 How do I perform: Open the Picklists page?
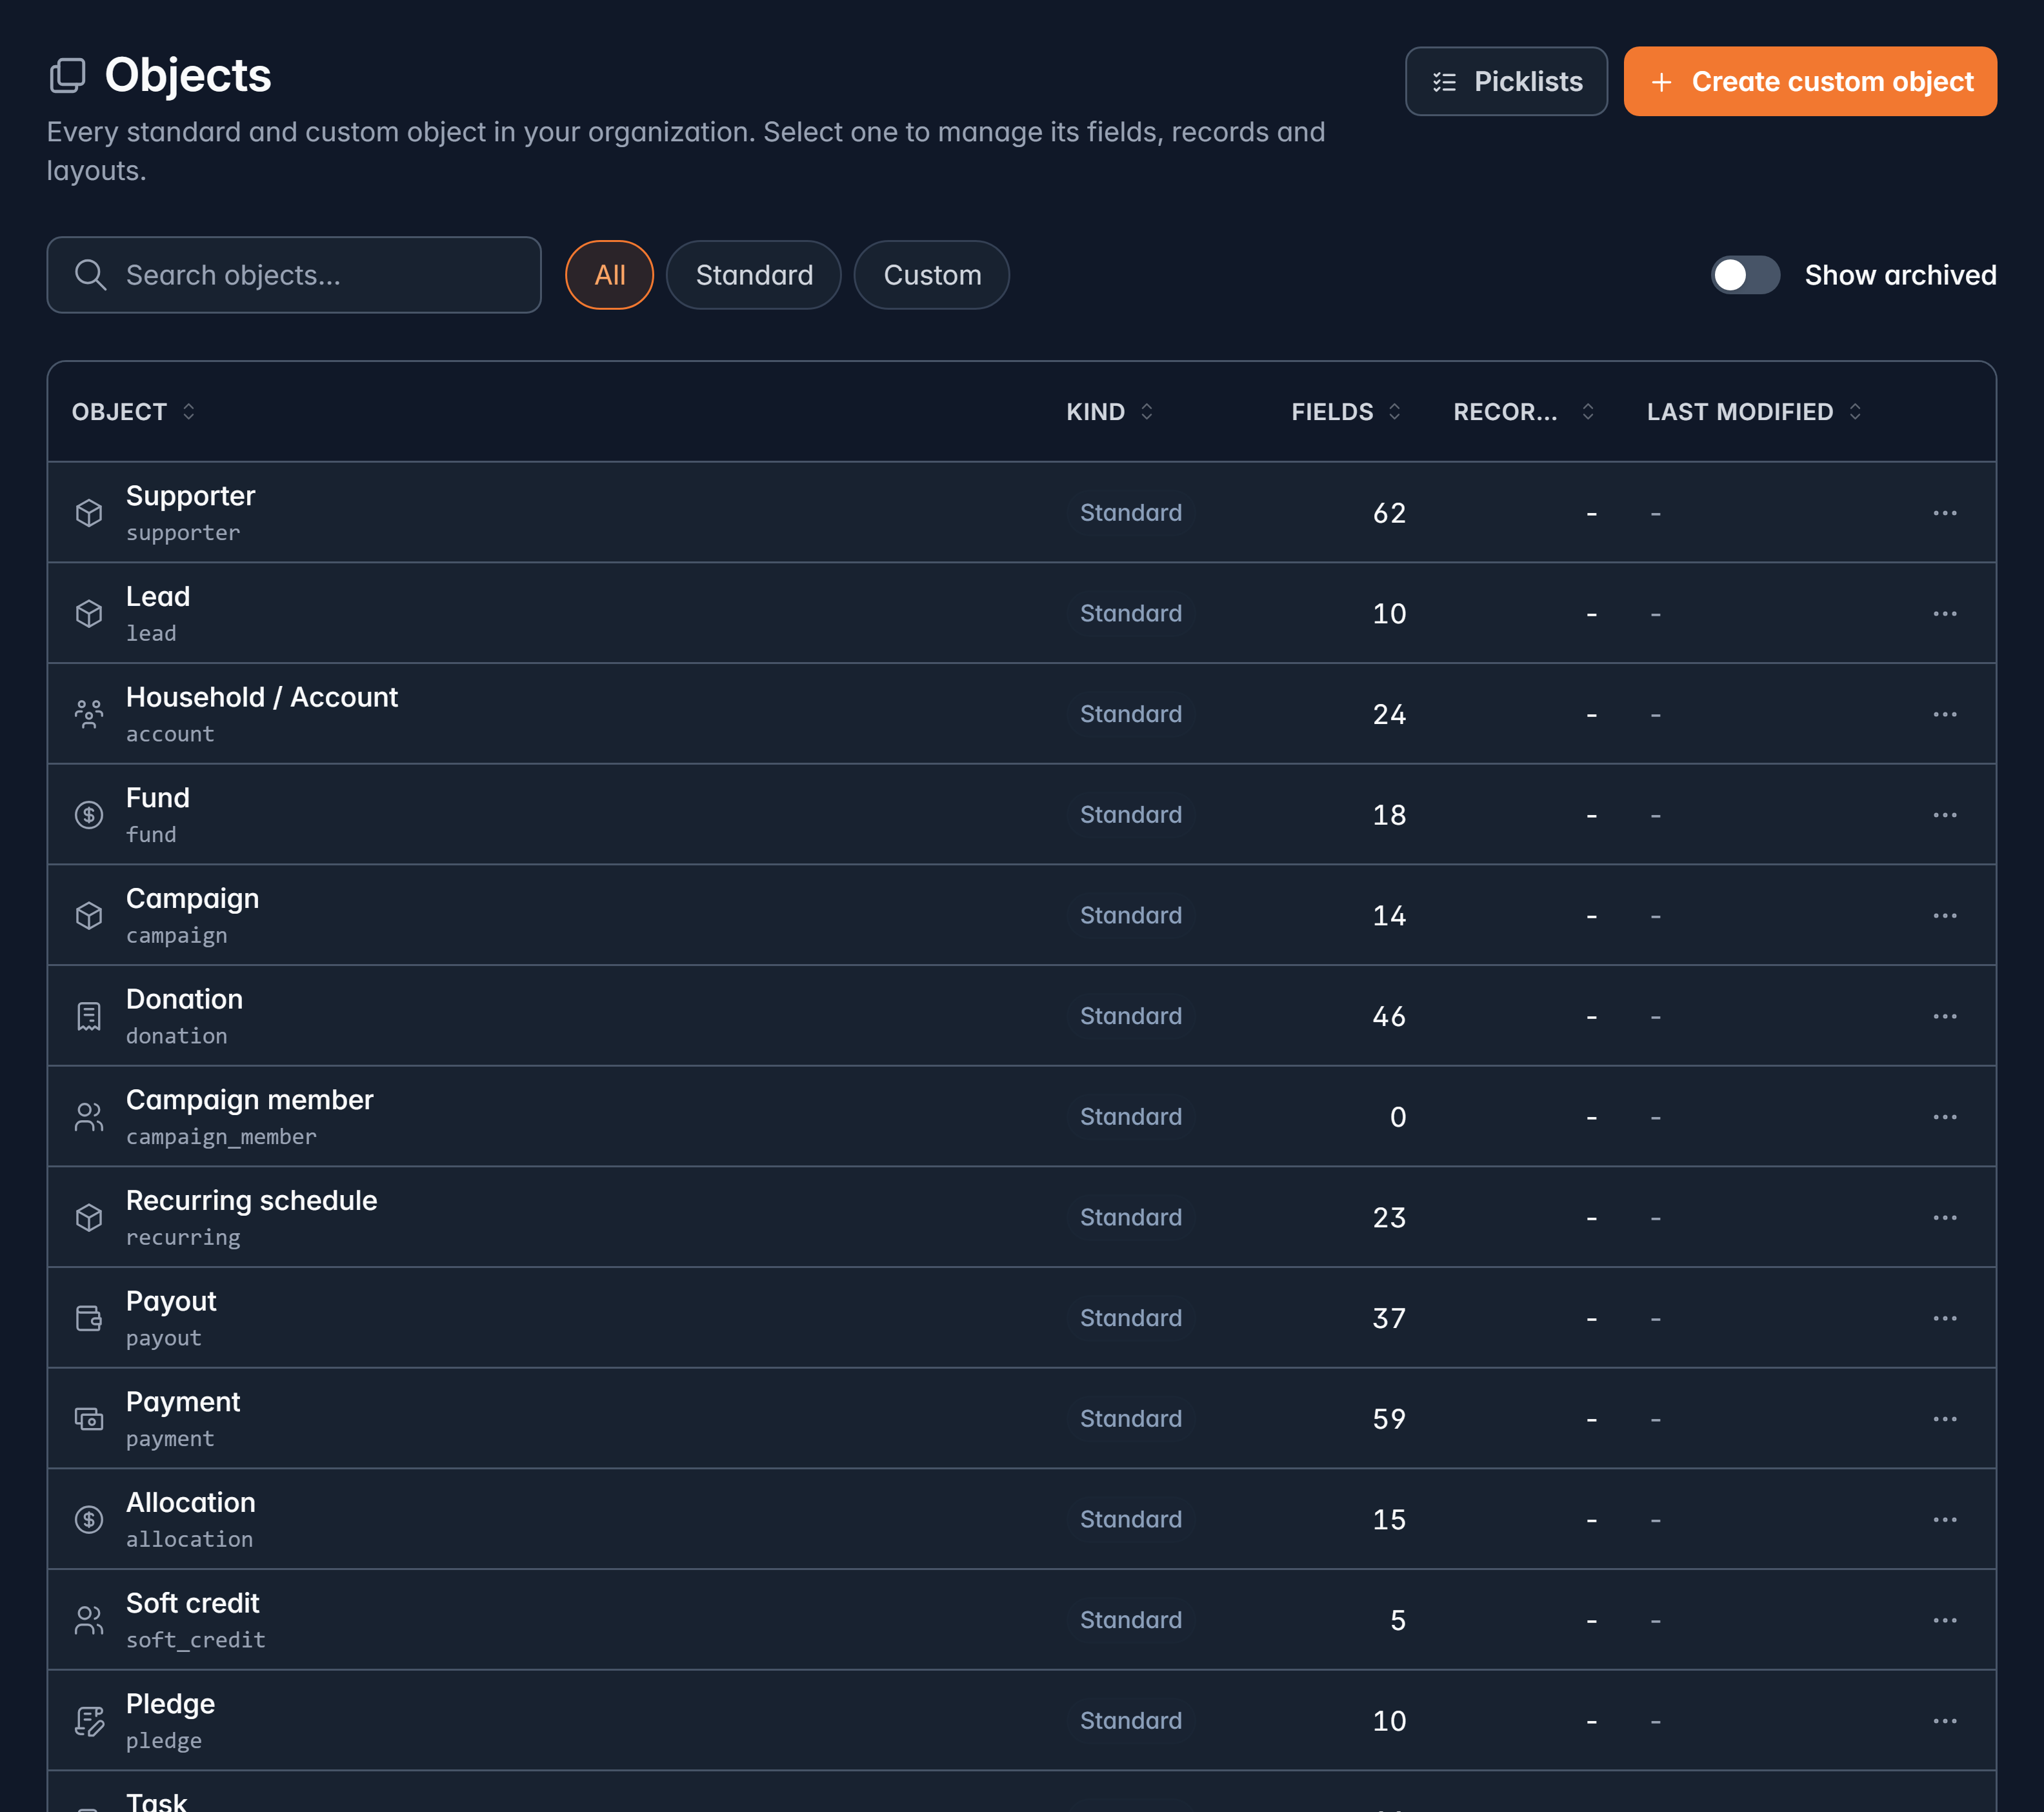click(x=1506, y=81)
